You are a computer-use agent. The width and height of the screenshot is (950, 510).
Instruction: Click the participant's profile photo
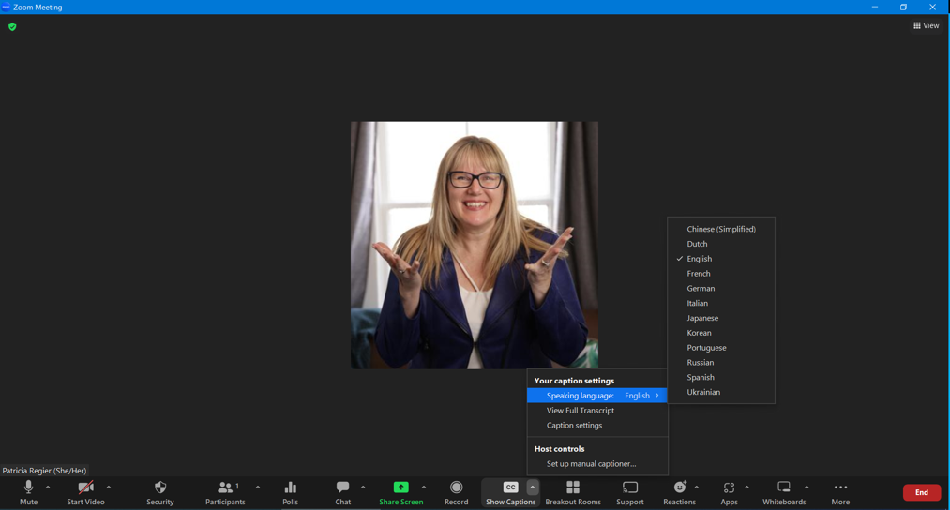coord(475,246)
